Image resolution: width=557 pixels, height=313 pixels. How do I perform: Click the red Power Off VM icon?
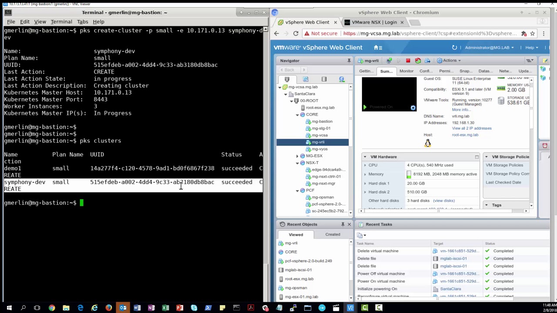(408, 60)
